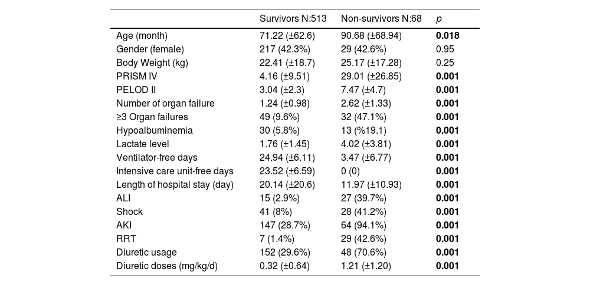Click the 0.25 p-value cell

445,62
